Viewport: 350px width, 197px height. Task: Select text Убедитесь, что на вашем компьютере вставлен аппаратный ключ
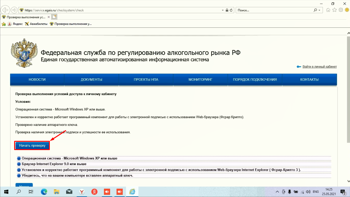pyautogui.click(x=77, y=176)
